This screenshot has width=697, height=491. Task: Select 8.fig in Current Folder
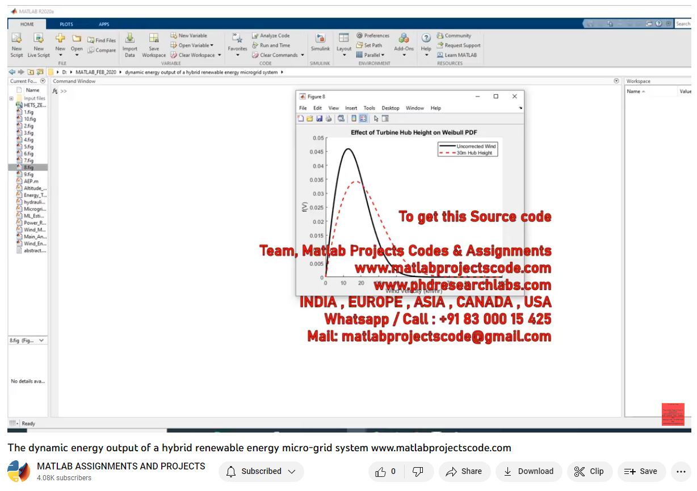click(x=28, y=167)
